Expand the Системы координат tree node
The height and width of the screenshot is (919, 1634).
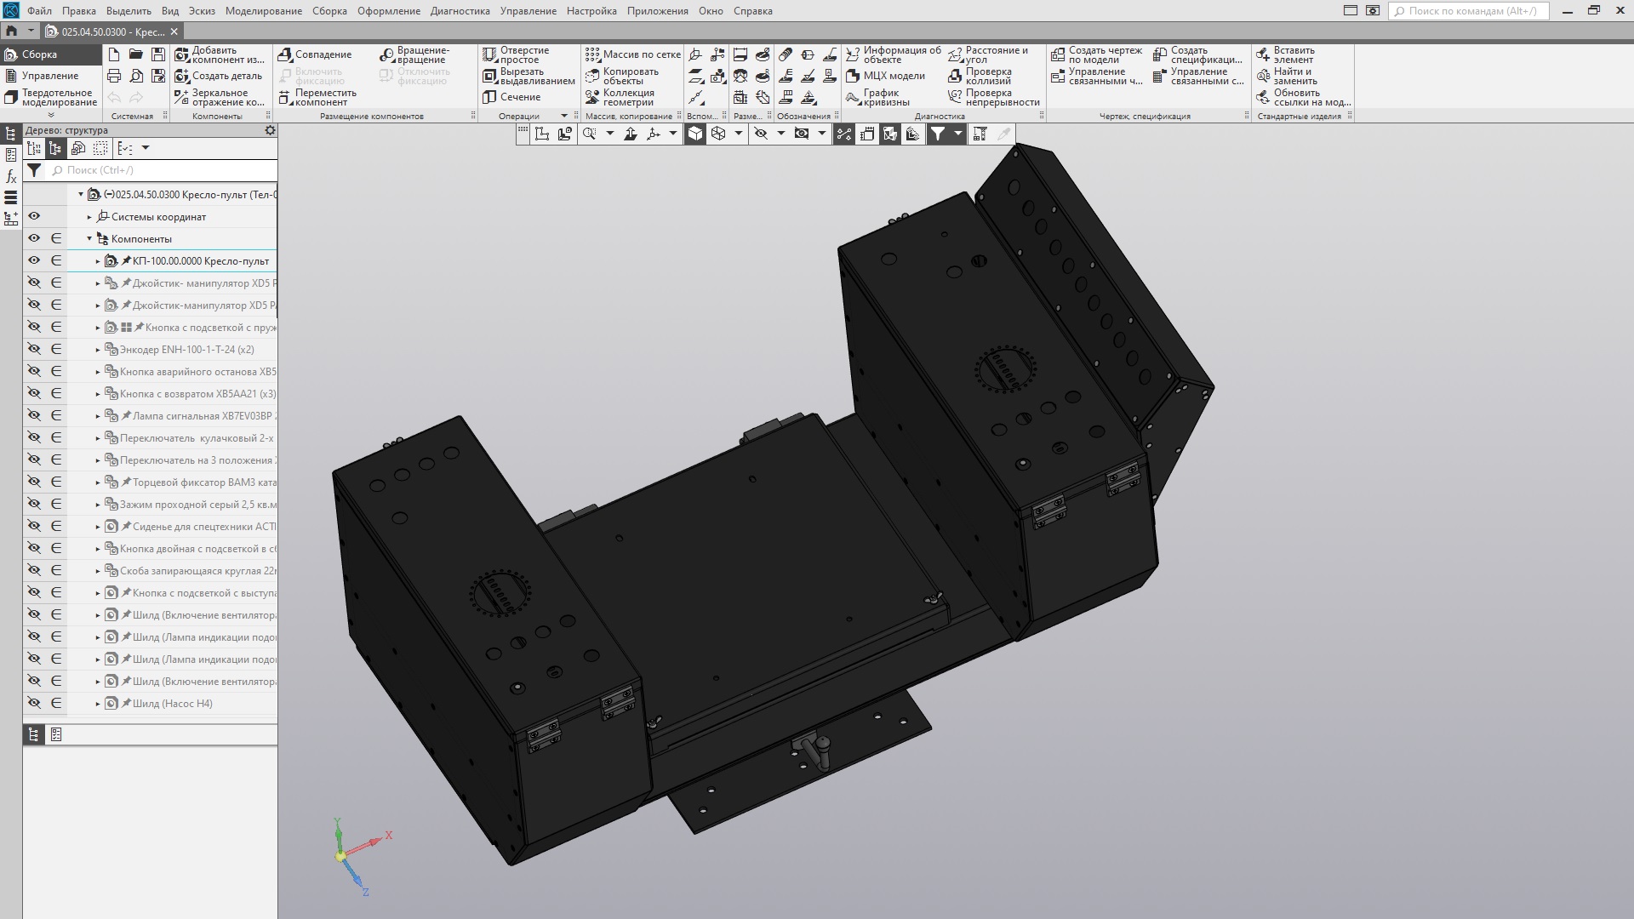(89, 217)
